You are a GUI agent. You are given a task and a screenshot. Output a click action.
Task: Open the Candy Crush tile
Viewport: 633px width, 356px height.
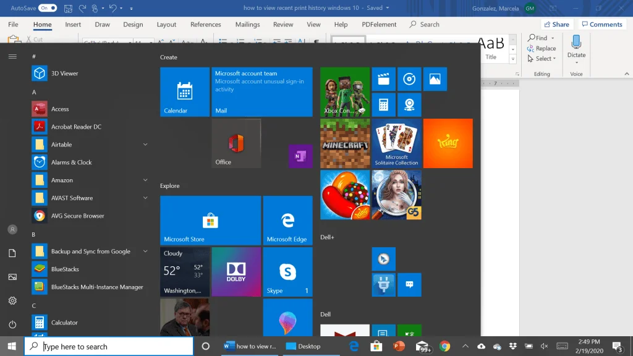(x=345, y=195)
